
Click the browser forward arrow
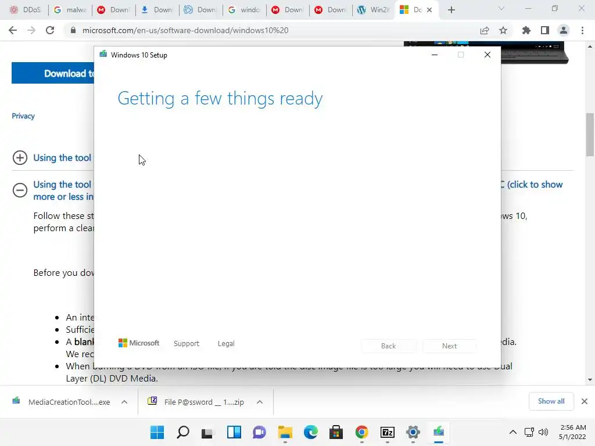(x=31, y=30)
